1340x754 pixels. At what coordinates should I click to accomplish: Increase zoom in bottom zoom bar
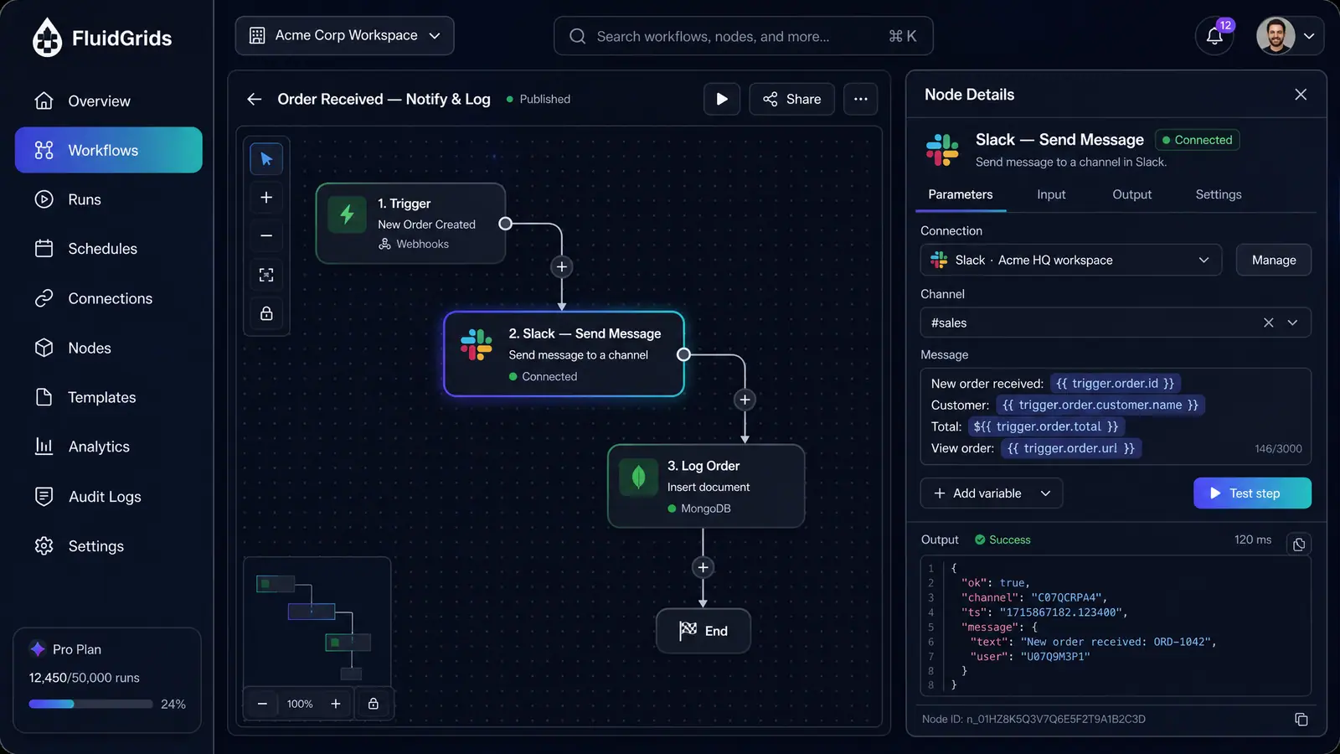[x=336, y=704]
